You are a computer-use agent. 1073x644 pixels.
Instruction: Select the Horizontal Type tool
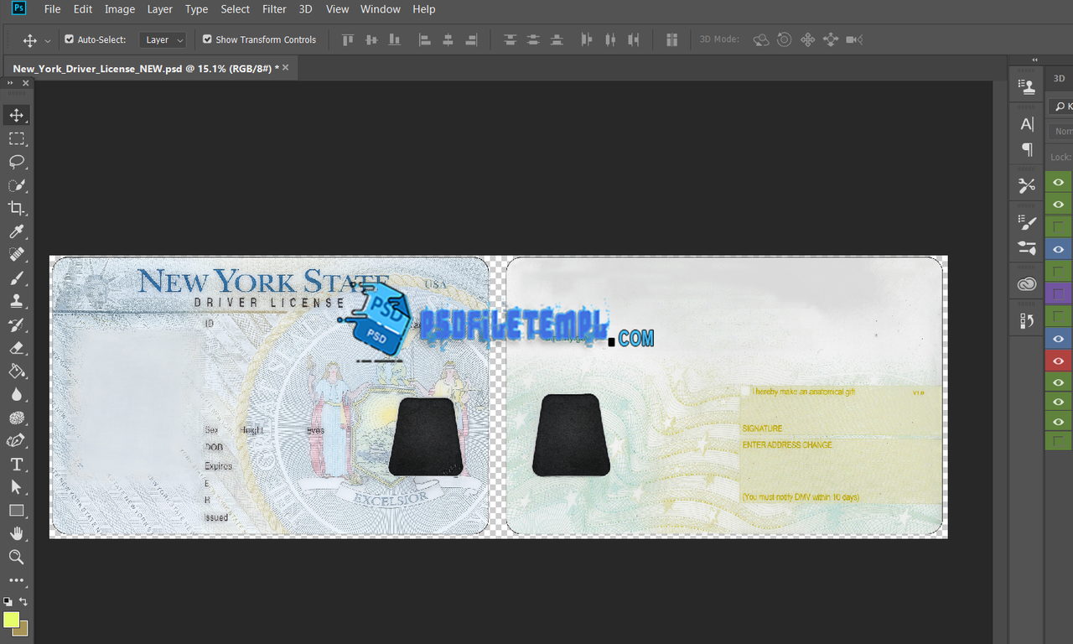(17, 464)
